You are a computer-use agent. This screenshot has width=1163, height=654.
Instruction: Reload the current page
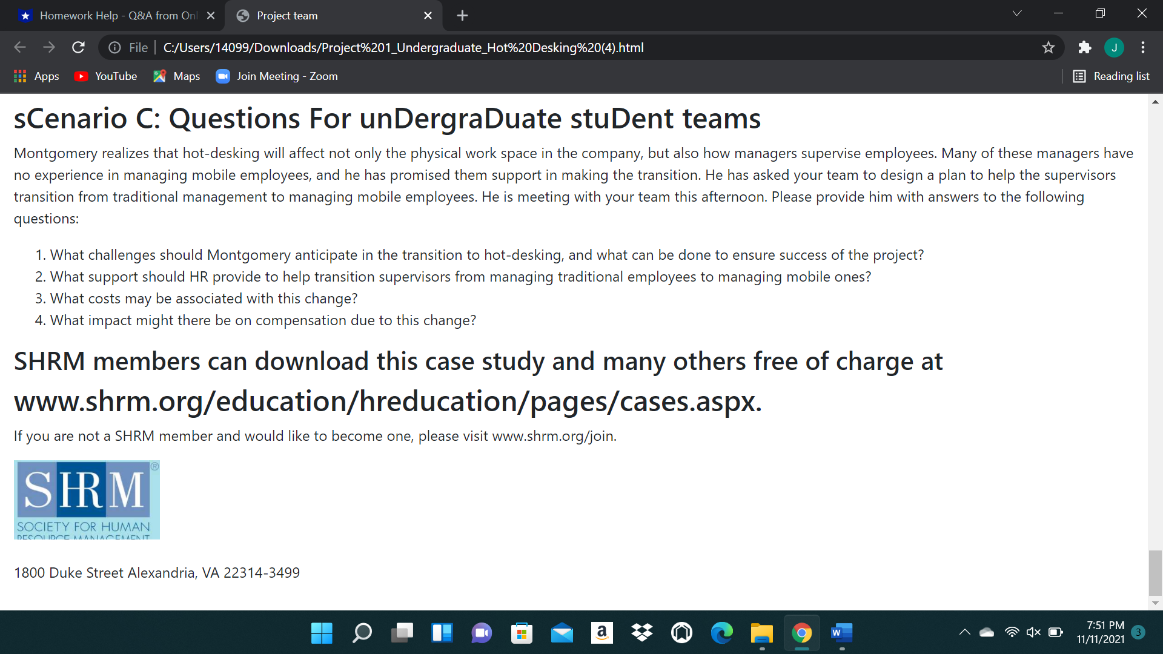[x=78, y=47]
